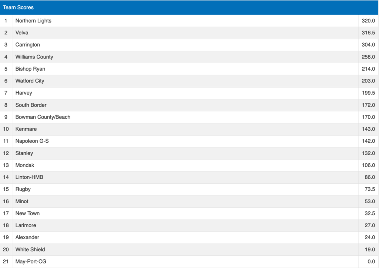Select the South Border team name
379x269 pixels.
[31, 105]
